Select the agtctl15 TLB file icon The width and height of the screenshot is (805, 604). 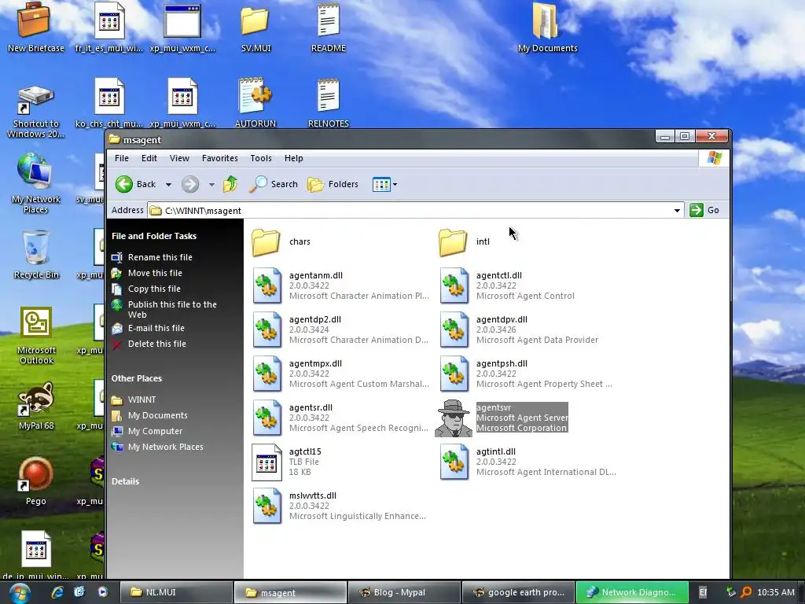point(267,462)
